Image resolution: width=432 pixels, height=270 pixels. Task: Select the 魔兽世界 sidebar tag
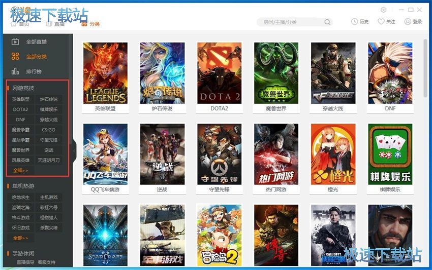21,150
